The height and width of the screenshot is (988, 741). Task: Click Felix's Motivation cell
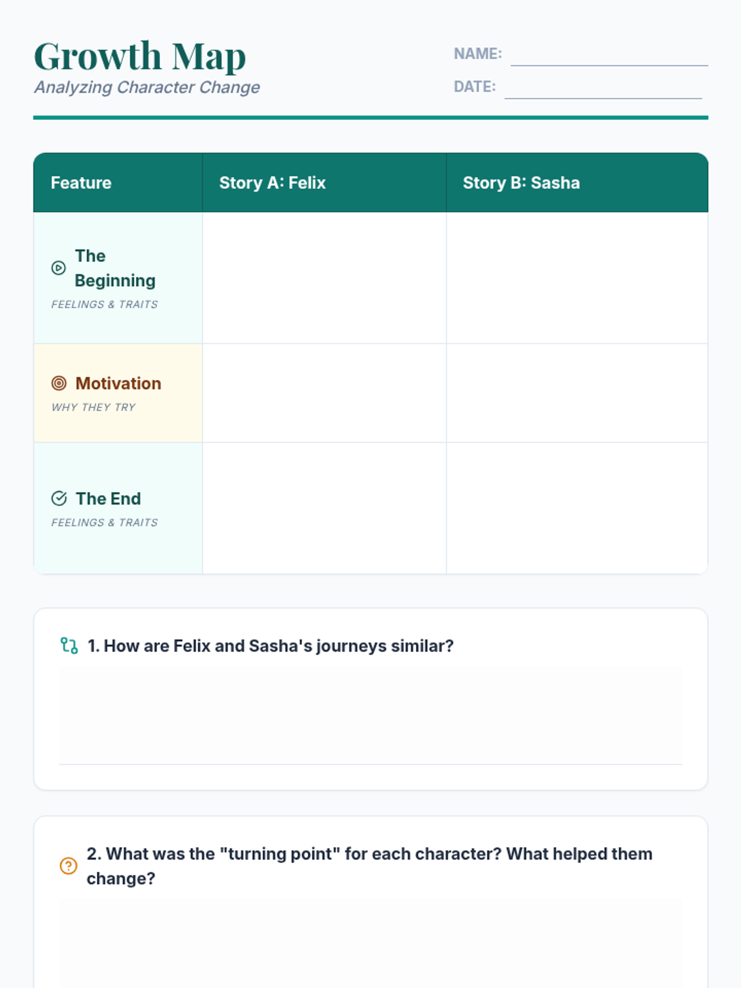click(x=324, y=393)
